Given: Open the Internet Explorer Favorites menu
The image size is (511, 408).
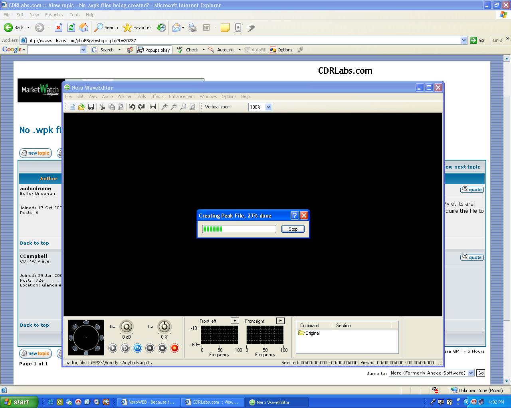Looking at the screenshot, I should (54, 15).
